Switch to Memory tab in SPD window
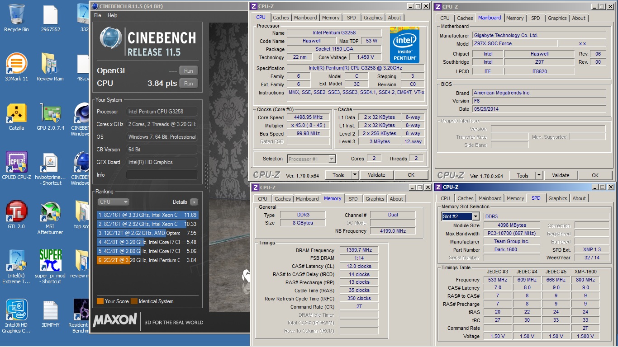 tap(515, 198)
